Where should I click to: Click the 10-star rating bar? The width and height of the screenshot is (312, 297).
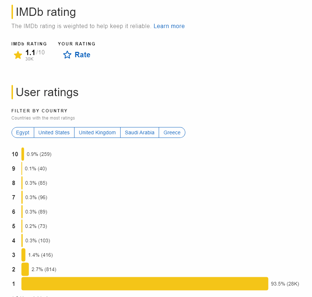pos(23,154)
